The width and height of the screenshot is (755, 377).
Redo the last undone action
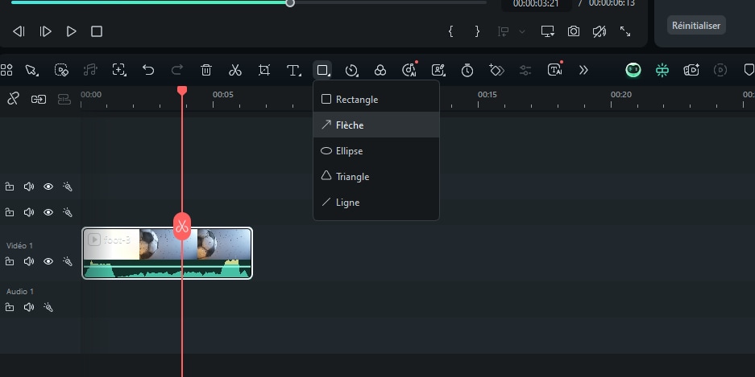[177, 70]
